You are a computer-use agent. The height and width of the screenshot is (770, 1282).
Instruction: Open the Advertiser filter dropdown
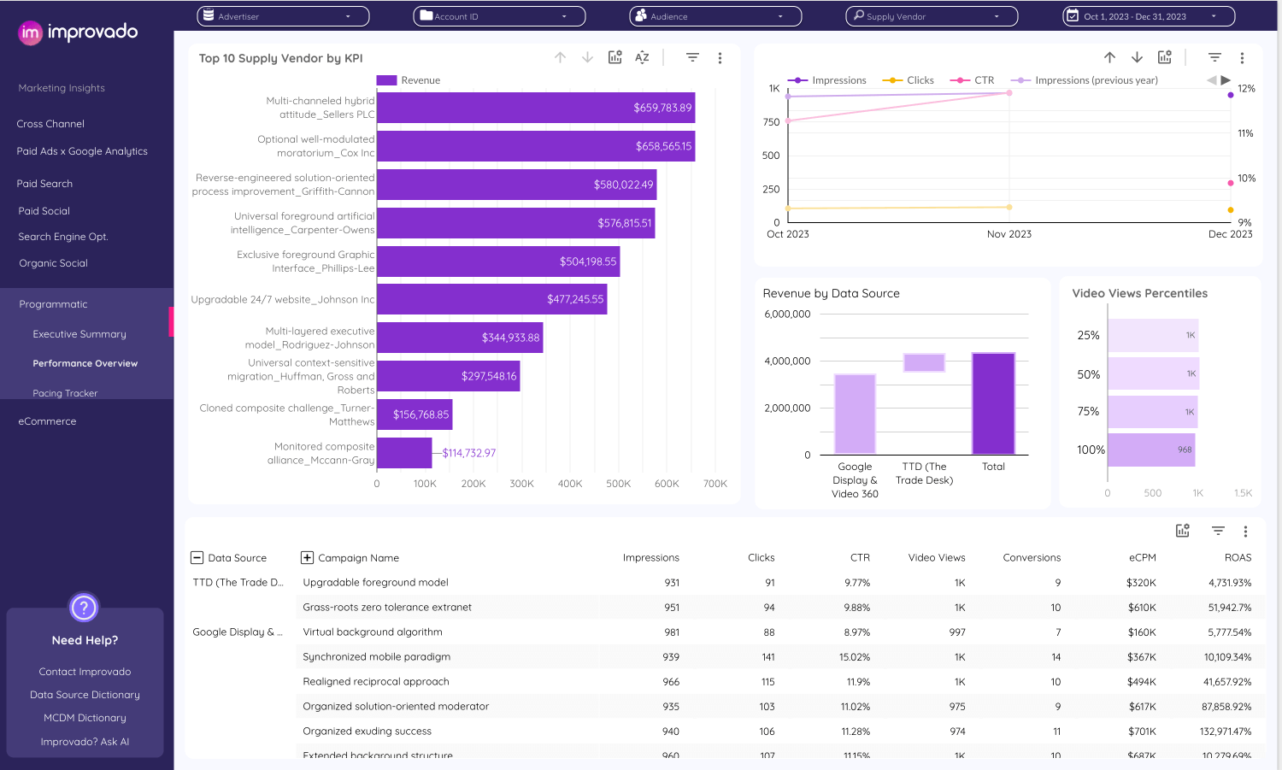pos(283,16)
